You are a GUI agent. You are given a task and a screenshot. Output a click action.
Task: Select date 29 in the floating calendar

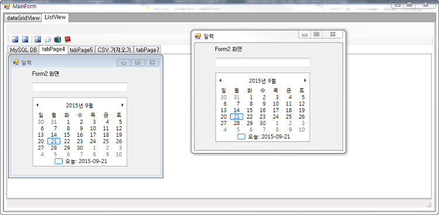pos(249,123)
